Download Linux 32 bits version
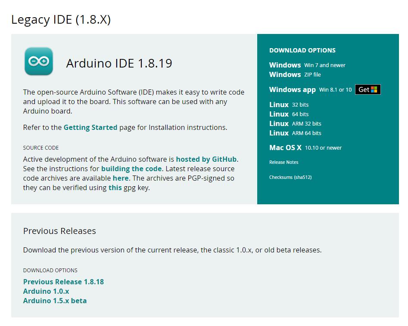 click(x=289, y=105)
